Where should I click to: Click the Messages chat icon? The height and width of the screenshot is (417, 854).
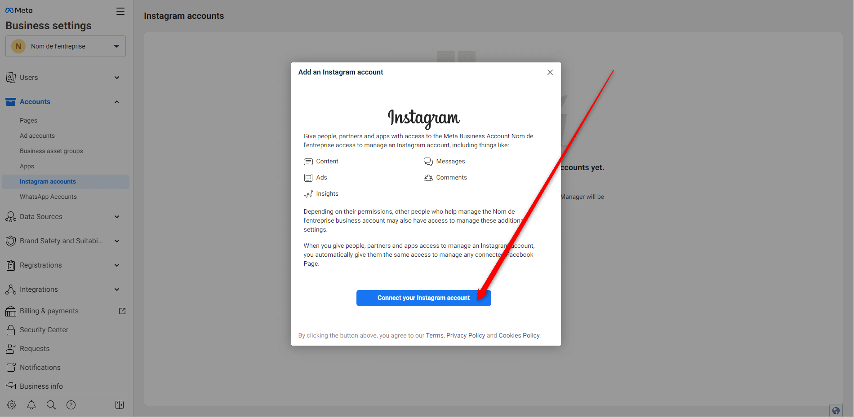tap(428, 162)
